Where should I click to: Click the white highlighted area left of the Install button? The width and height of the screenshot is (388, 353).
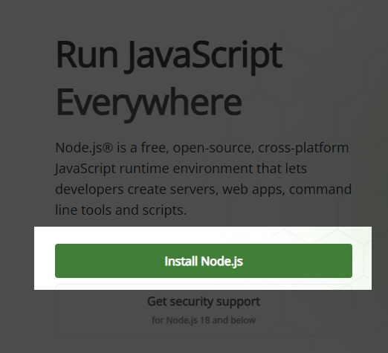point(45,258)
